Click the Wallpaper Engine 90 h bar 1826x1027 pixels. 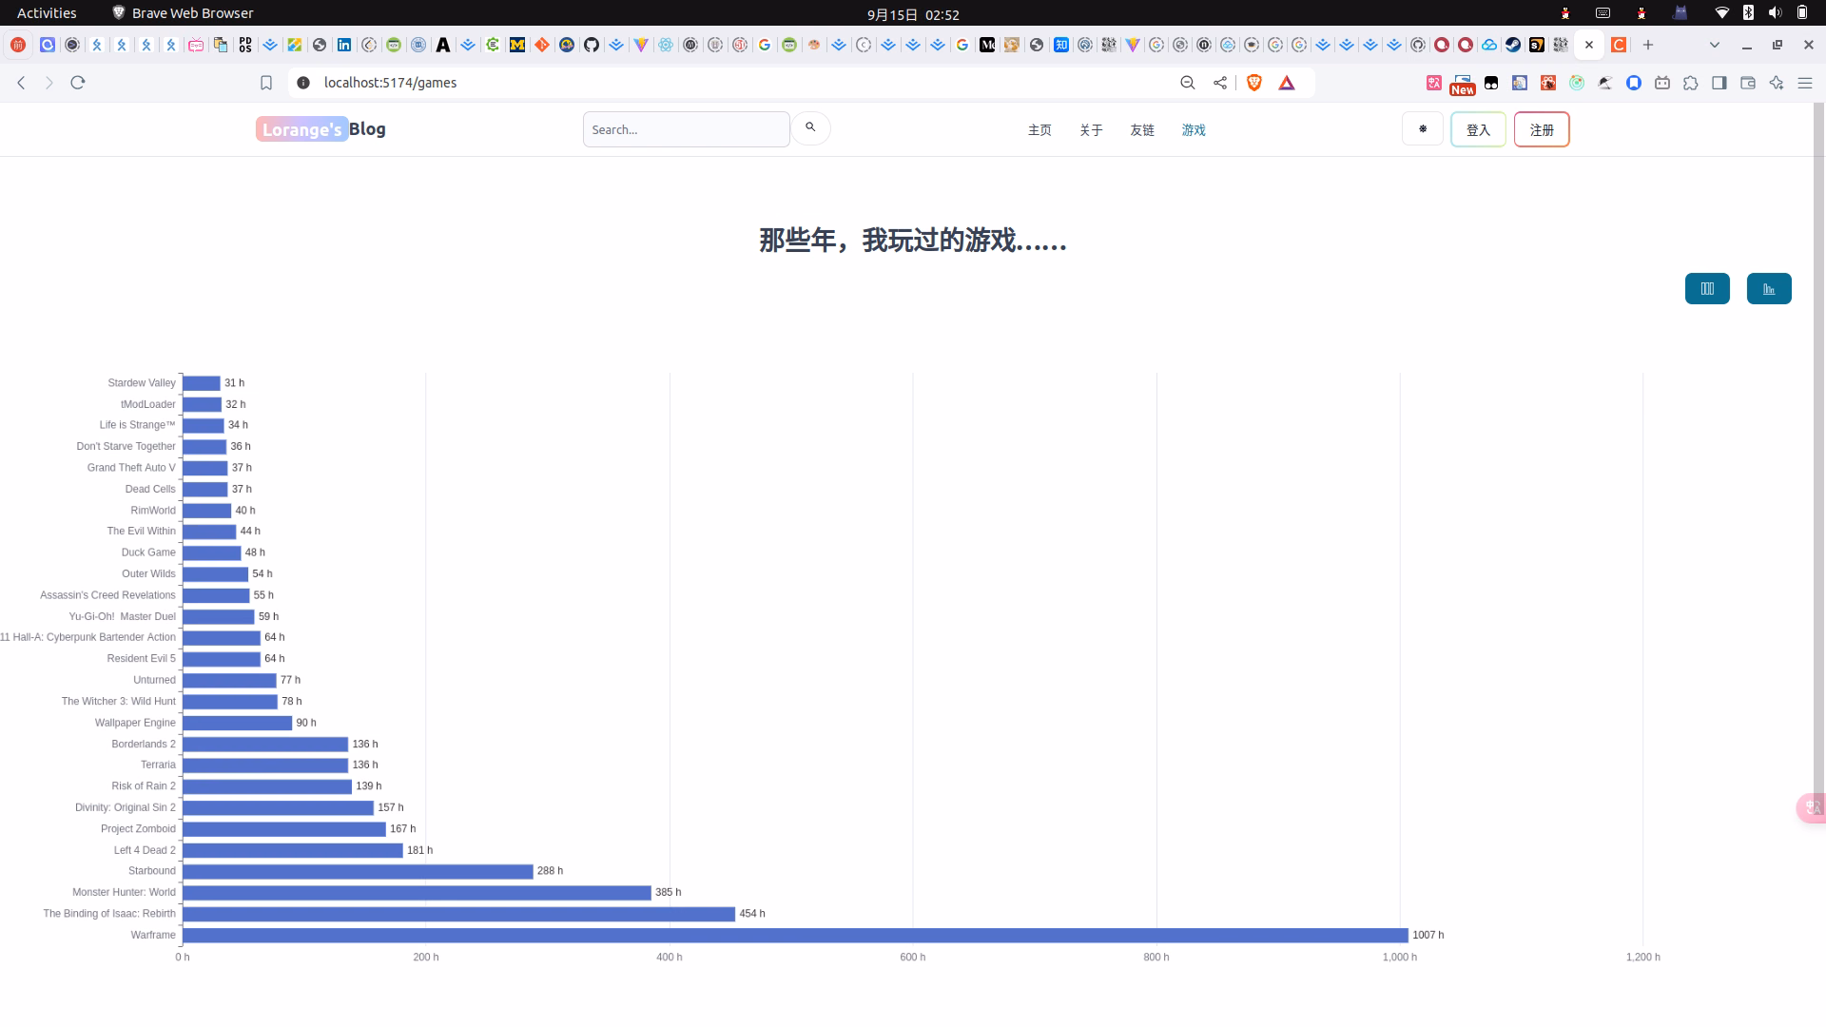[x=237, y=723]
